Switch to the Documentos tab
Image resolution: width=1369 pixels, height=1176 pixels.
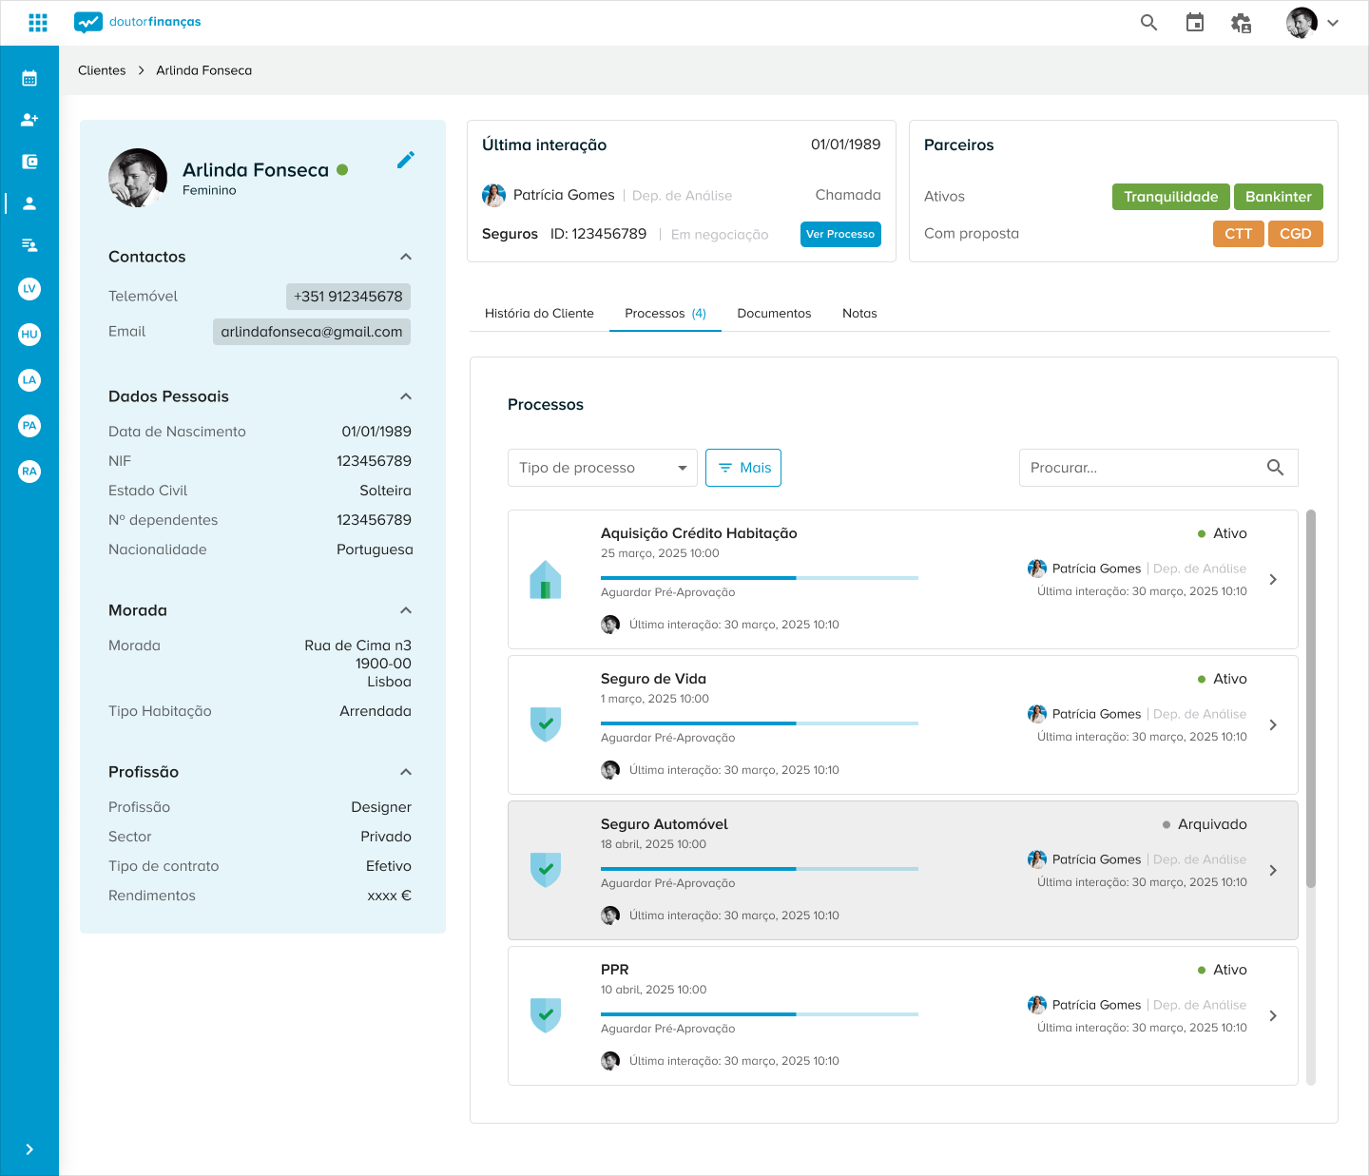[774, 313]
